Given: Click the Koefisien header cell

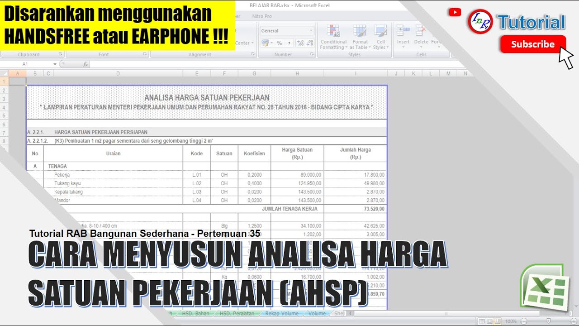Looking at the screenshot, I should pos(254,153).
